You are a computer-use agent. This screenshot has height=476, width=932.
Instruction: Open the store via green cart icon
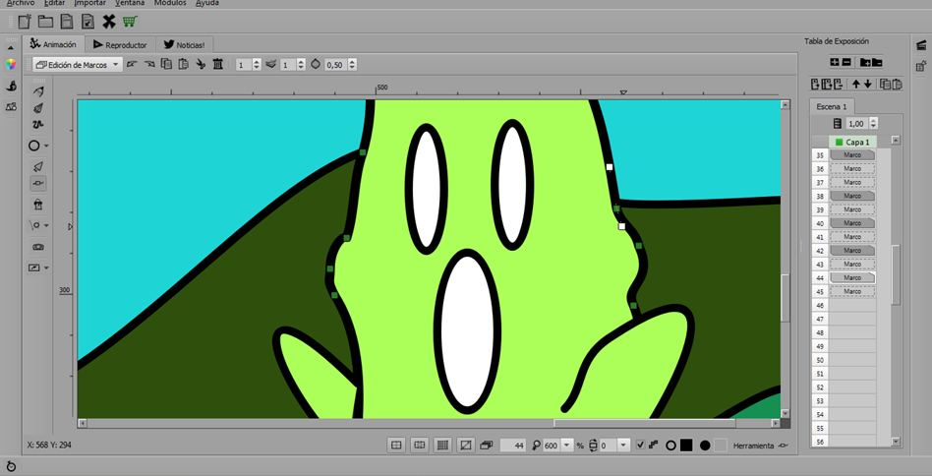pos(130,22)
